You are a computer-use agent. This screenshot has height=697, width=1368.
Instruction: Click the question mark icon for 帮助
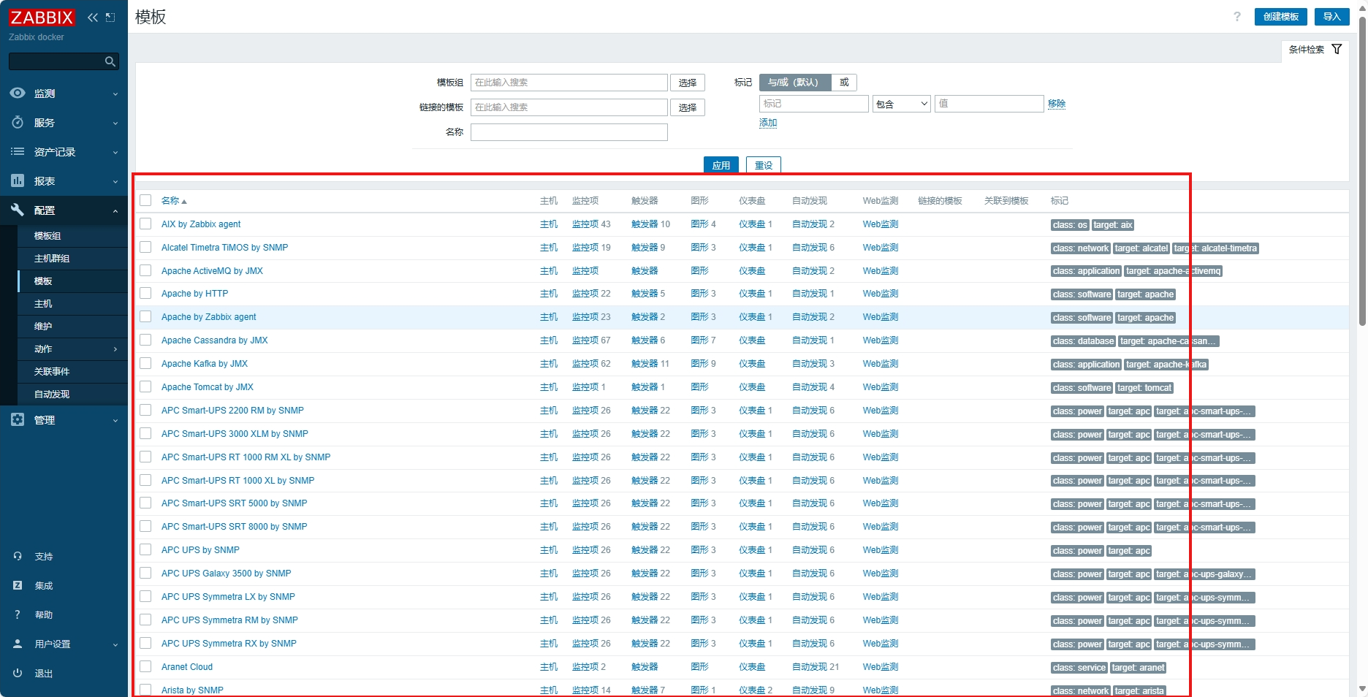(18, 614)
